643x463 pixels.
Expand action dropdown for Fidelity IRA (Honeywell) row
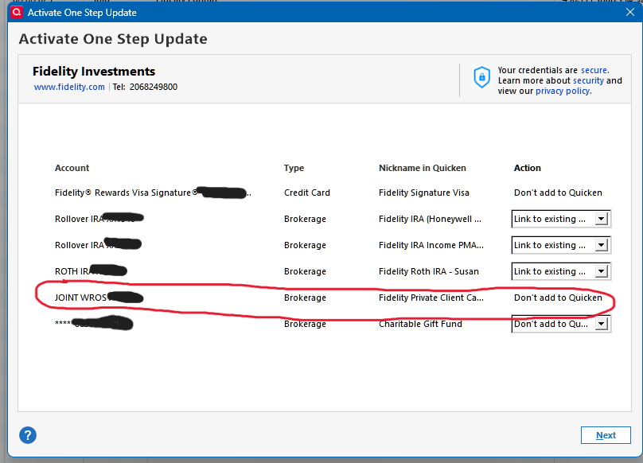[x=601, y=219]
